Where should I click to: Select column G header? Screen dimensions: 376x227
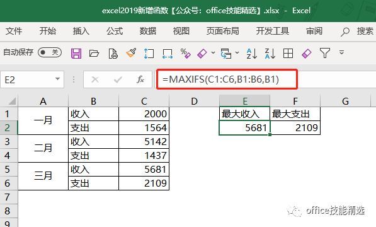coord(345,101)
